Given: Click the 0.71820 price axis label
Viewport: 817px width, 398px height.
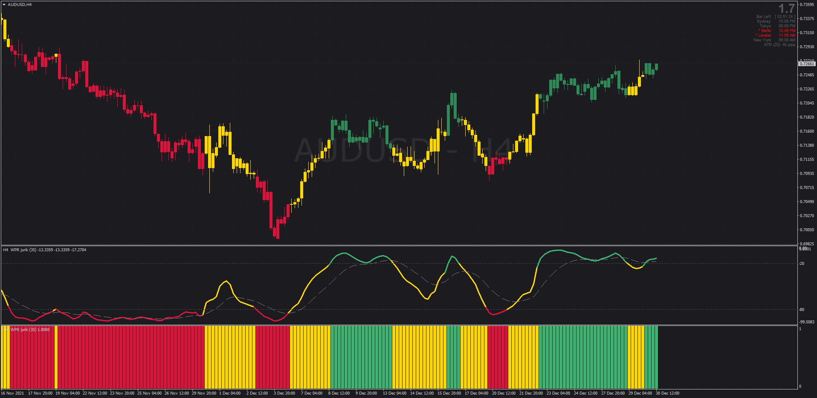Looking at the screenshot, I should coord(807,117).
